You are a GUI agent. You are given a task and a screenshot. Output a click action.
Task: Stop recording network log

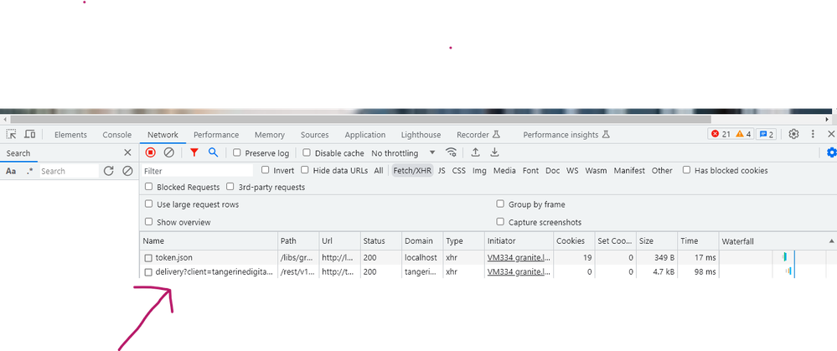tap(151, 152)
